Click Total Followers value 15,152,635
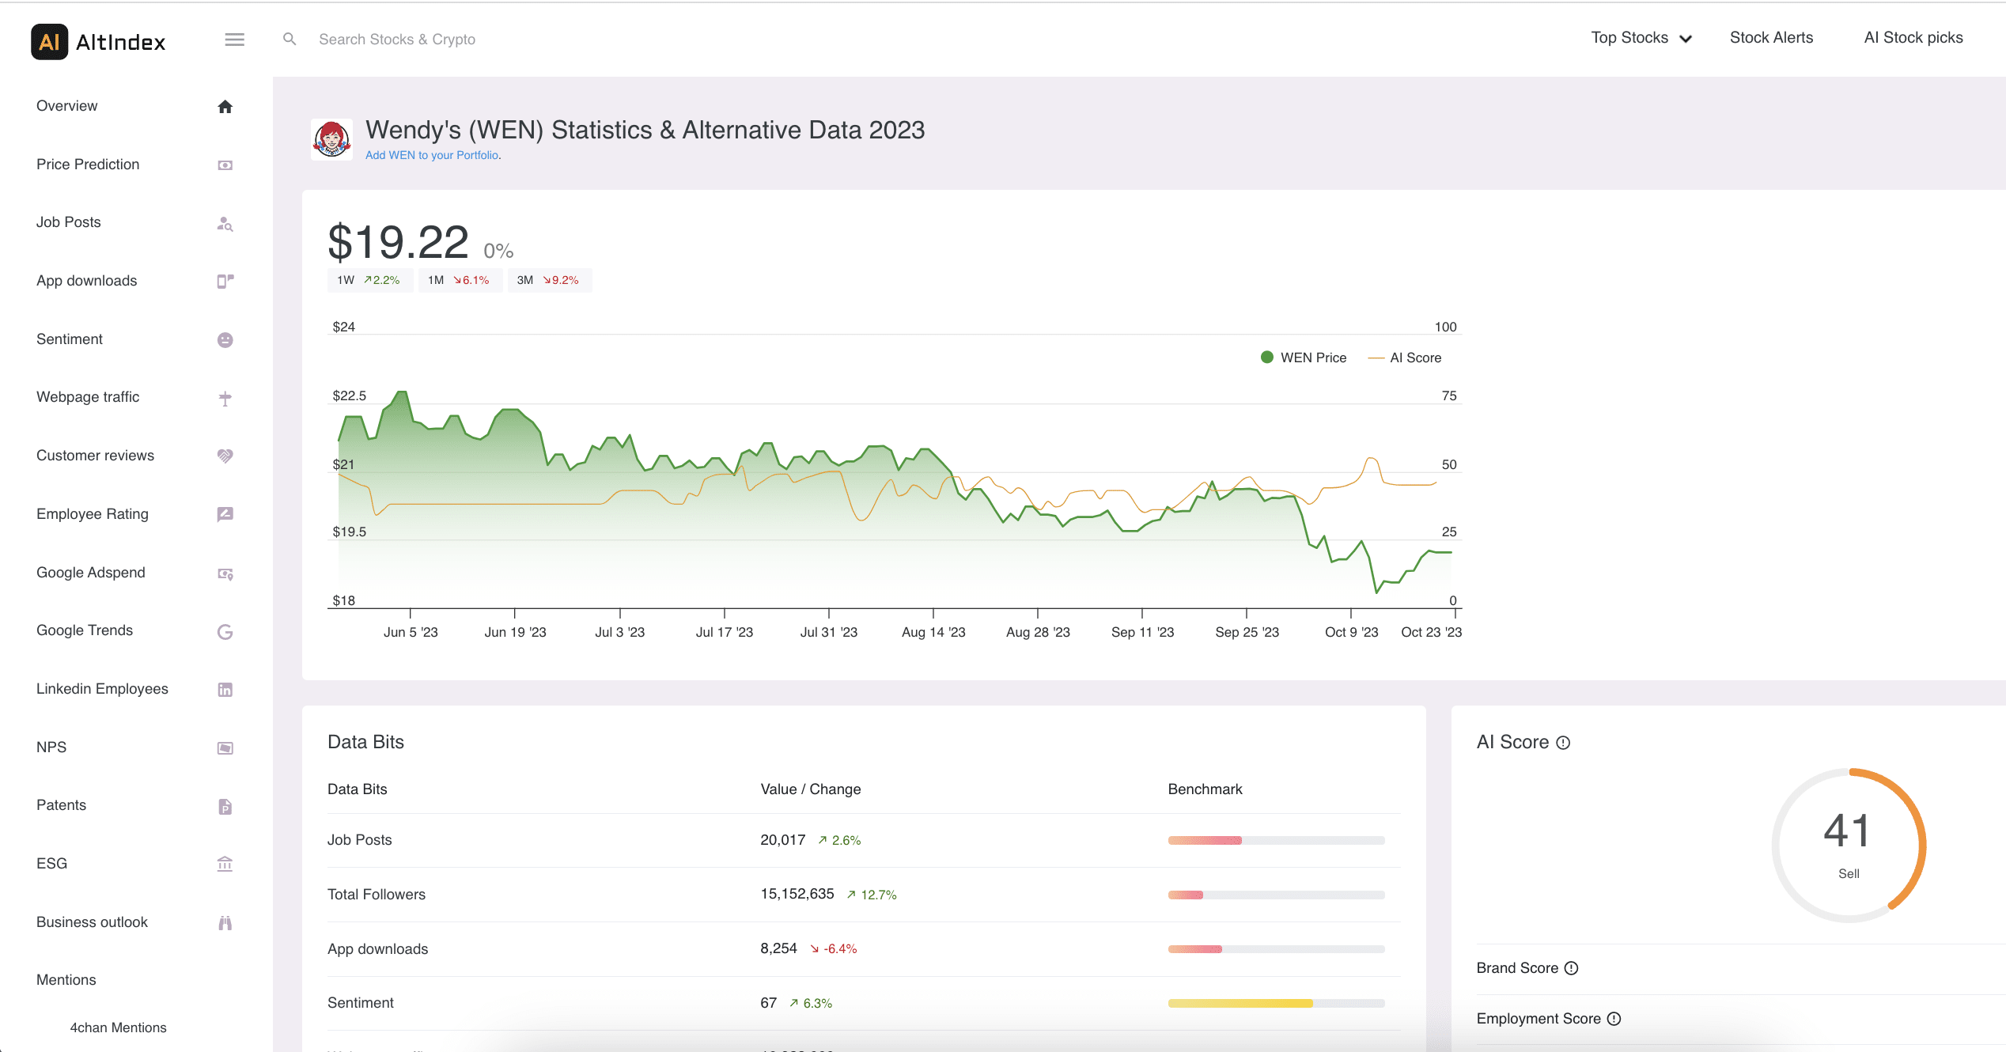The height and width of the screenshot is (1052, 2006). coord(797,894)
